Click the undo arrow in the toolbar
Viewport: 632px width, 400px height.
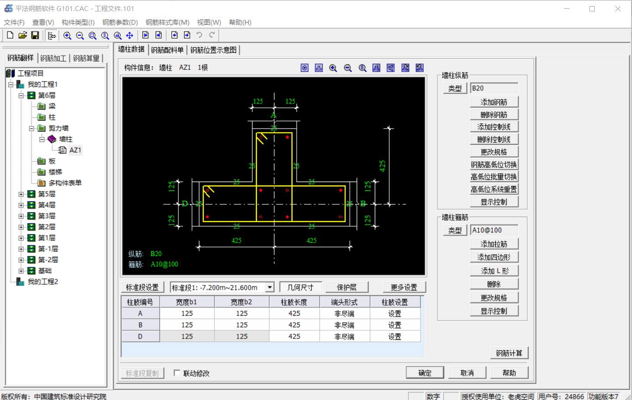[199, 36]
